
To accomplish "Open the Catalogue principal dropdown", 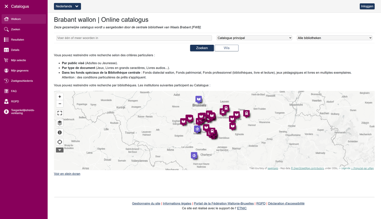I will click(x=254, y=38).
